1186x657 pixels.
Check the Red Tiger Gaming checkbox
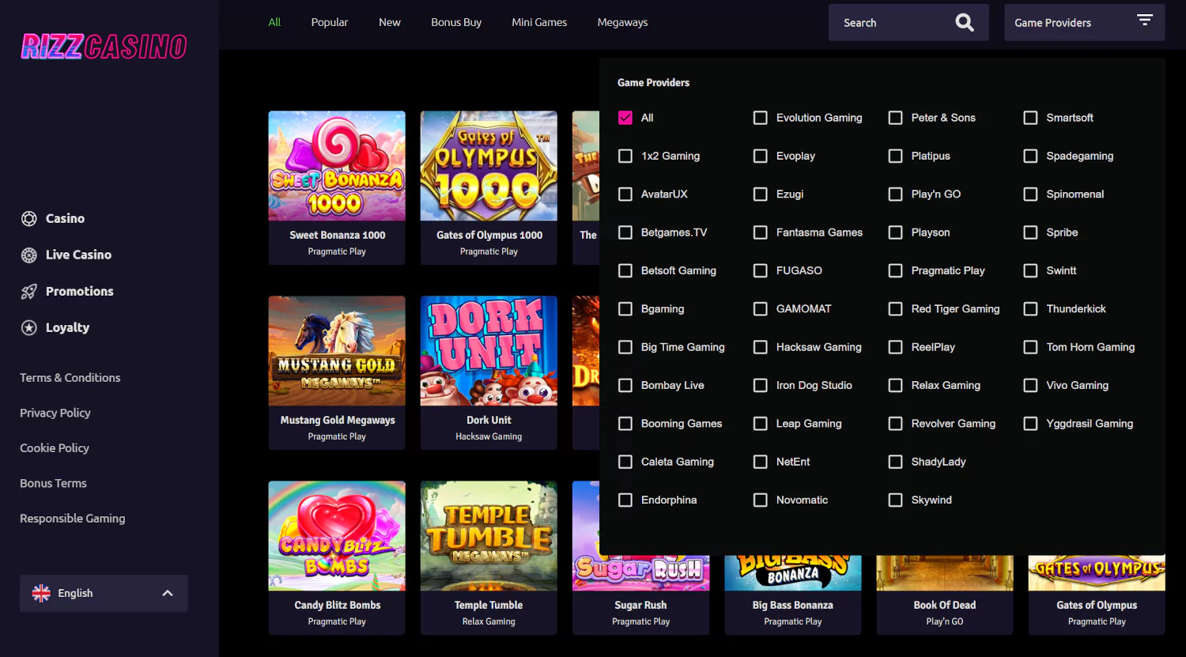pos(896,309)
